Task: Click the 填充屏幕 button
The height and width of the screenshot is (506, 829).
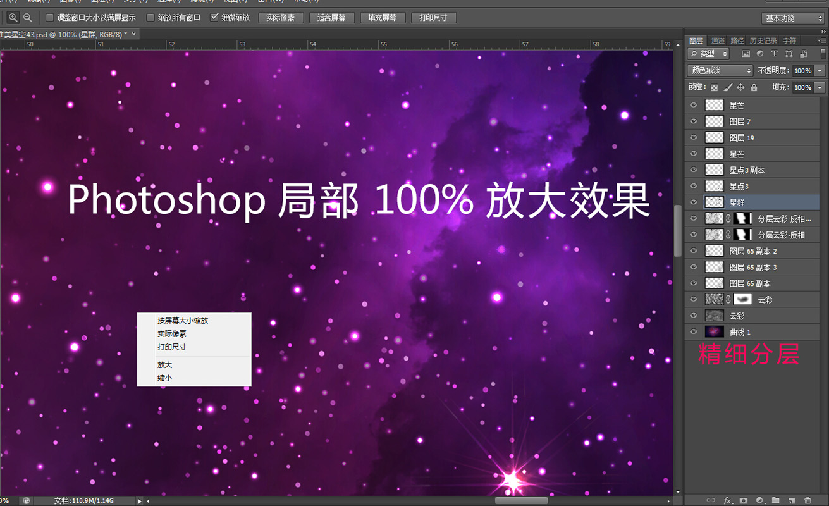Action: (x=383, y=18)
